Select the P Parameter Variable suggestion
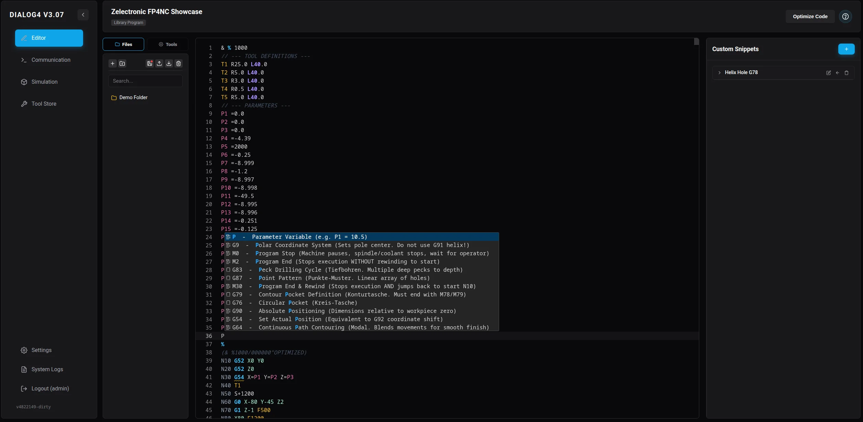The width and height of the screenshot is (863, 422). (362, 237)
